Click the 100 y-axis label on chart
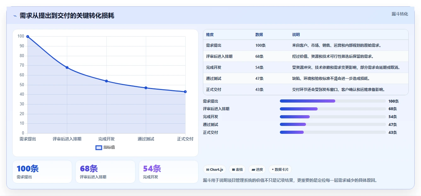 [x=21, y=36]
